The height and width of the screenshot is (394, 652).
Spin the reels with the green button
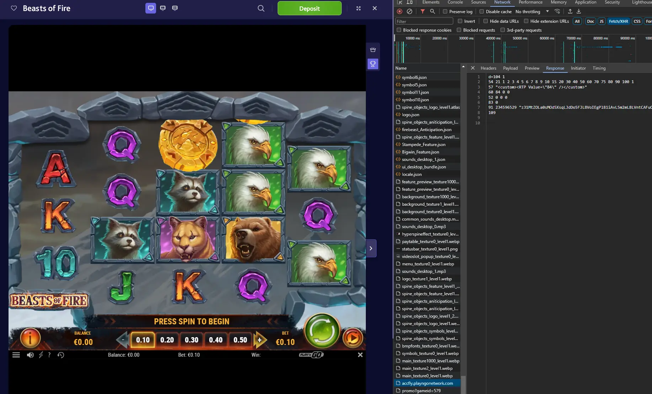322,331
